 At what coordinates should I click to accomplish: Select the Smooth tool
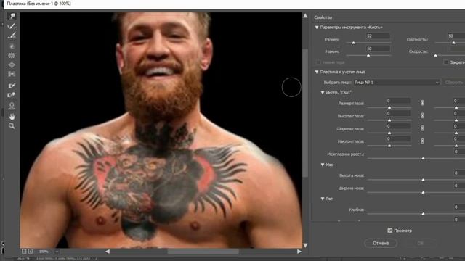click(x=12, y=36)
